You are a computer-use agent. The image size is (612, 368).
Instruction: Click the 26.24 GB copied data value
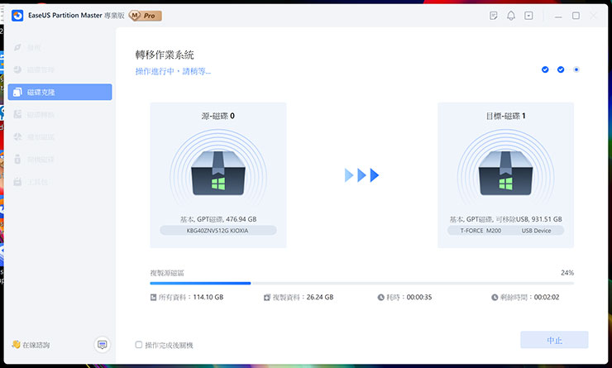pos(320,297)
